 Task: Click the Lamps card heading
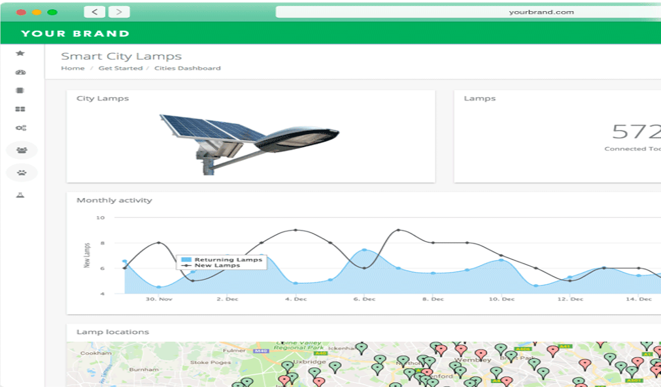[480, 98]
